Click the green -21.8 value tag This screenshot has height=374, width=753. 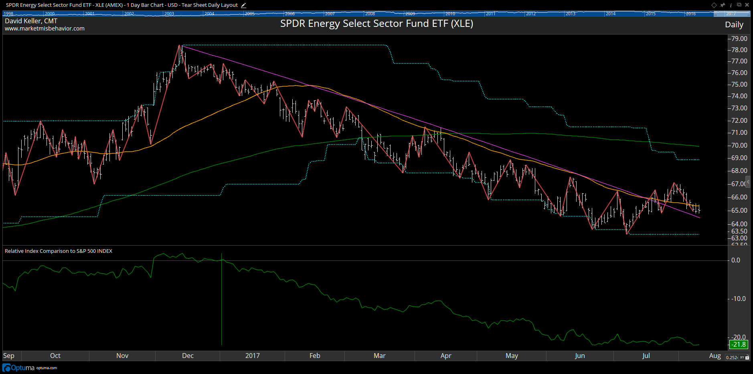click(738, 344)
